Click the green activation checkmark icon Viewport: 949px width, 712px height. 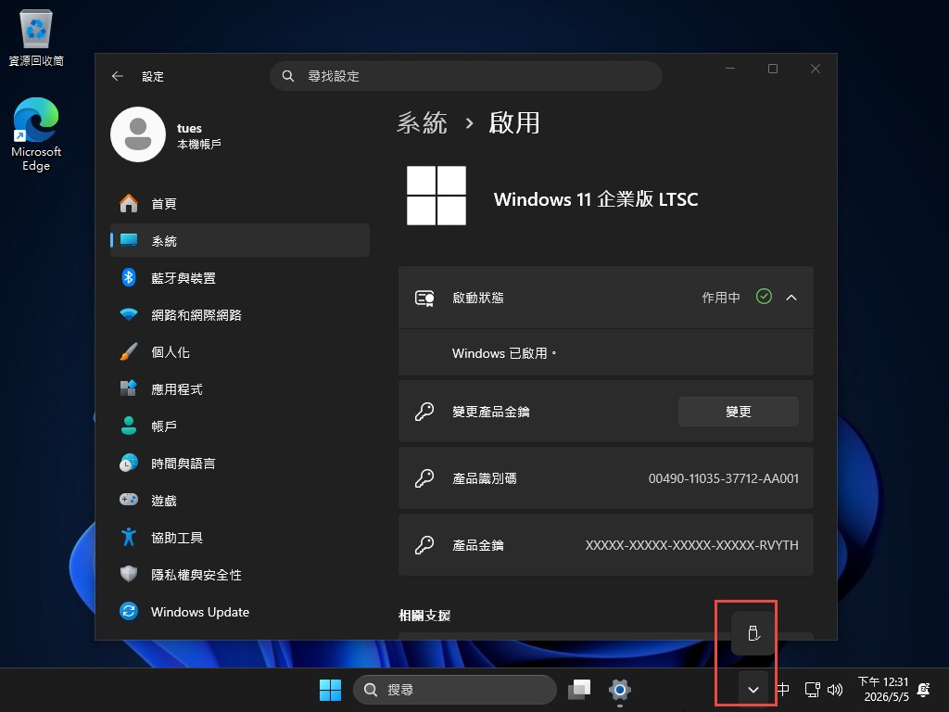pos(764,297)
